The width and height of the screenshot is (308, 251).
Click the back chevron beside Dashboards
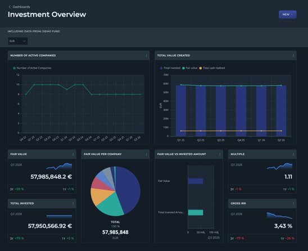[10, 7]
